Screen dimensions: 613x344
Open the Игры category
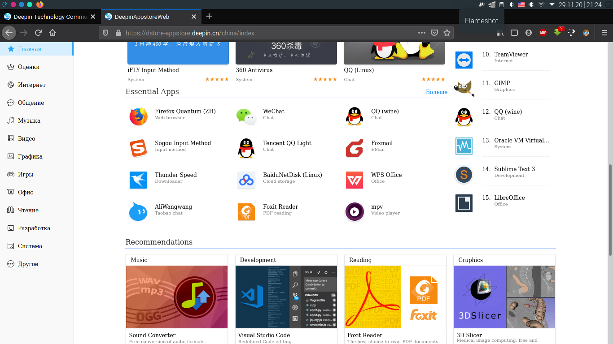pos(36,174)
